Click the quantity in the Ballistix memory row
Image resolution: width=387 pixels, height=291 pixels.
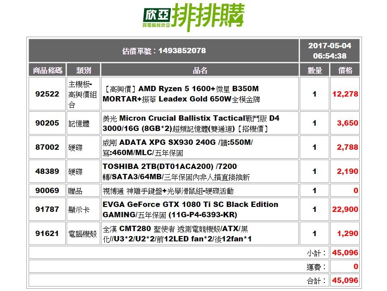tap(315, 123)
